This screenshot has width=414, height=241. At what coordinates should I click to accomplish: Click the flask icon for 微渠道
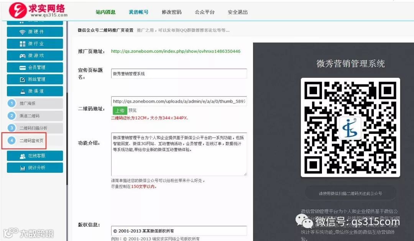point(23,91)
